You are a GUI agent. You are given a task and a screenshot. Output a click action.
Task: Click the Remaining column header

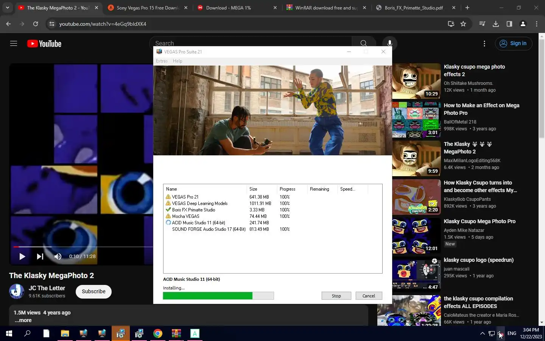click(322, 189)
